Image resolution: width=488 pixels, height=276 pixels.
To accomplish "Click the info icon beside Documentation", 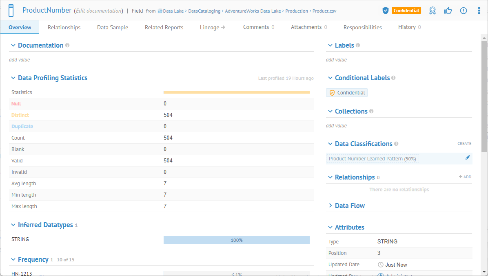I will [67, 45].
